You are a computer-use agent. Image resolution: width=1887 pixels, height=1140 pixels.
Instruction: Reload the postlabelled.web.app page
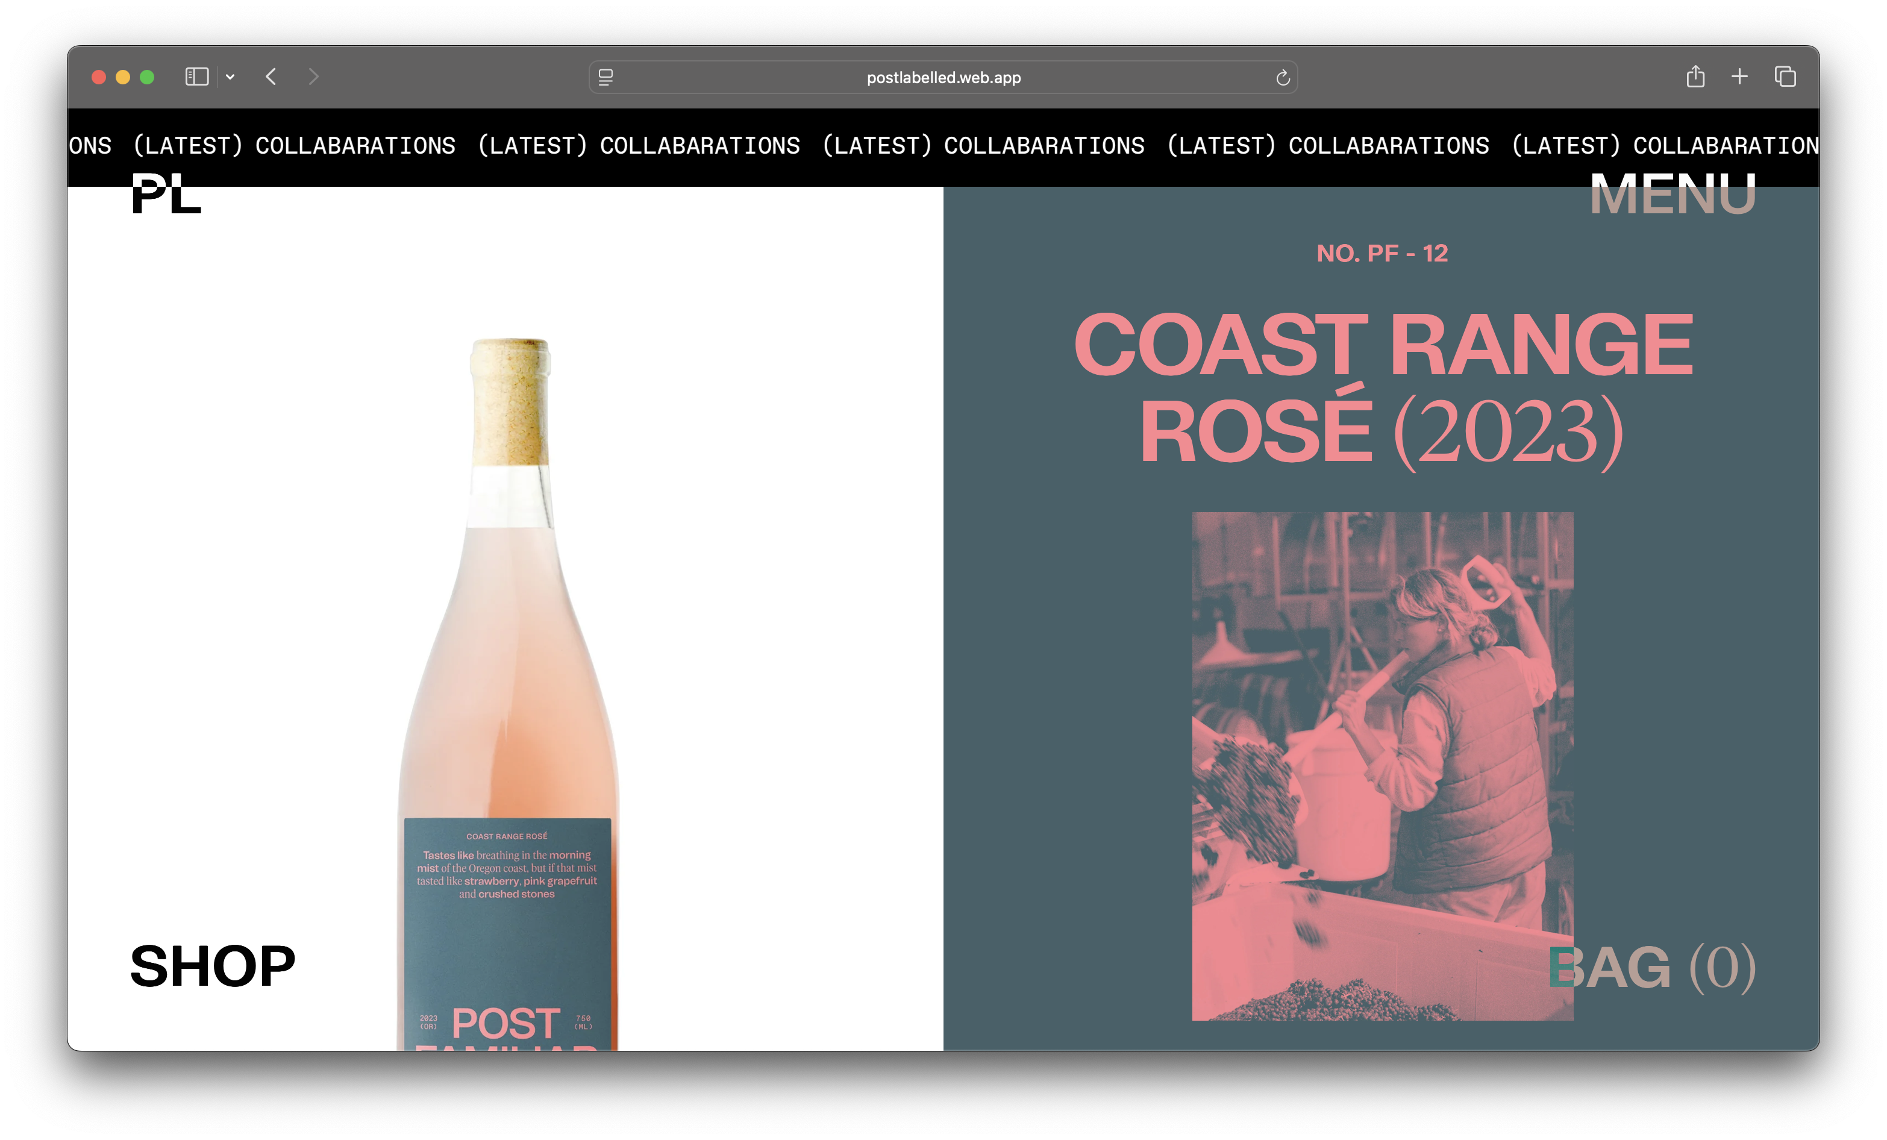[x=1283, y=77]
